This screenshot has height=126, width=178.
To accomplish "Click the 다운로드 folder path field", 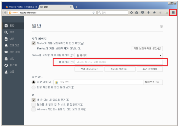I will pyautogui.click(x=98, y=82).
